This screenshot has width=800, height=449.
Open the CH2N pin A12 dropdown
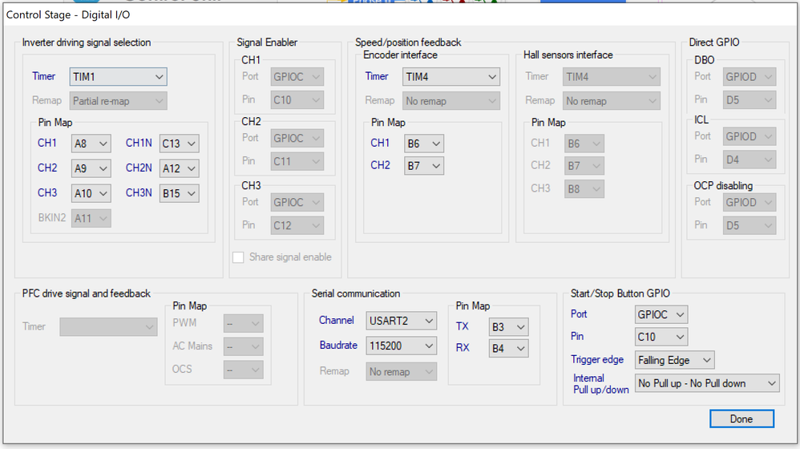179,168
